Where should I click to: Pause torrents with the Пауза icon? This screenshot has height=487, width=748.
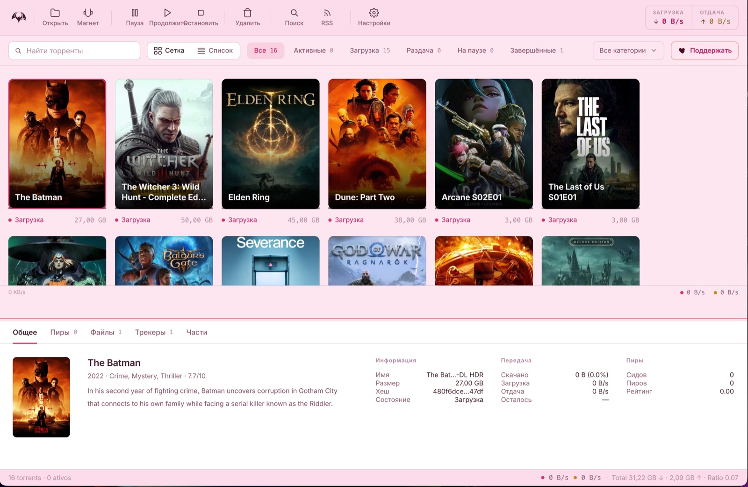pyautogui.click(x=135, y=13)
